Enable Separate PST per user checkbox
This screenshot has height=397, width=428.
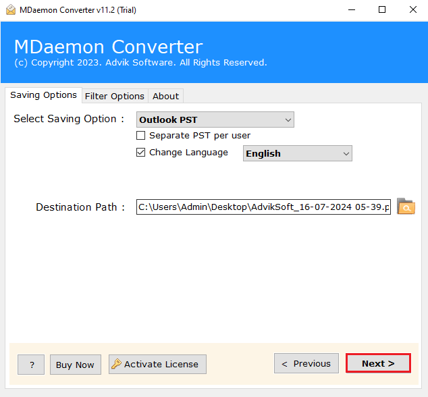click(x=140, y=136)
